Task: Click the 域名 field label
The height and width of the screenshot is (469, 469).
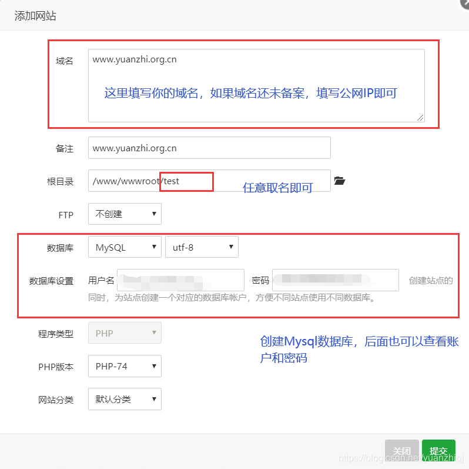Action: tap(64, 61)
